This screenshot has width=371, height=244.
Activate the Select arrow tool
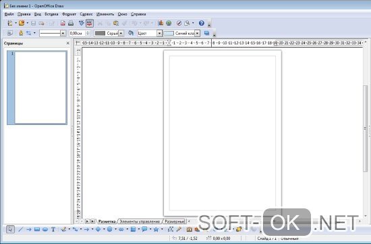pyautogui.click(x=10, y=229)
